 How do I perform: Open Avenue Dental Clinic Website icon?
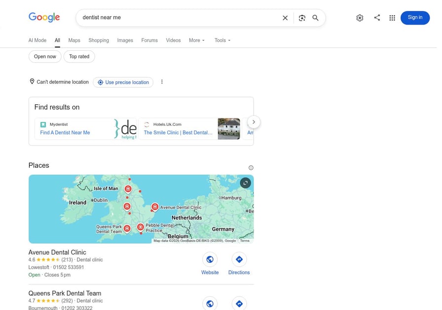point(210,259)
